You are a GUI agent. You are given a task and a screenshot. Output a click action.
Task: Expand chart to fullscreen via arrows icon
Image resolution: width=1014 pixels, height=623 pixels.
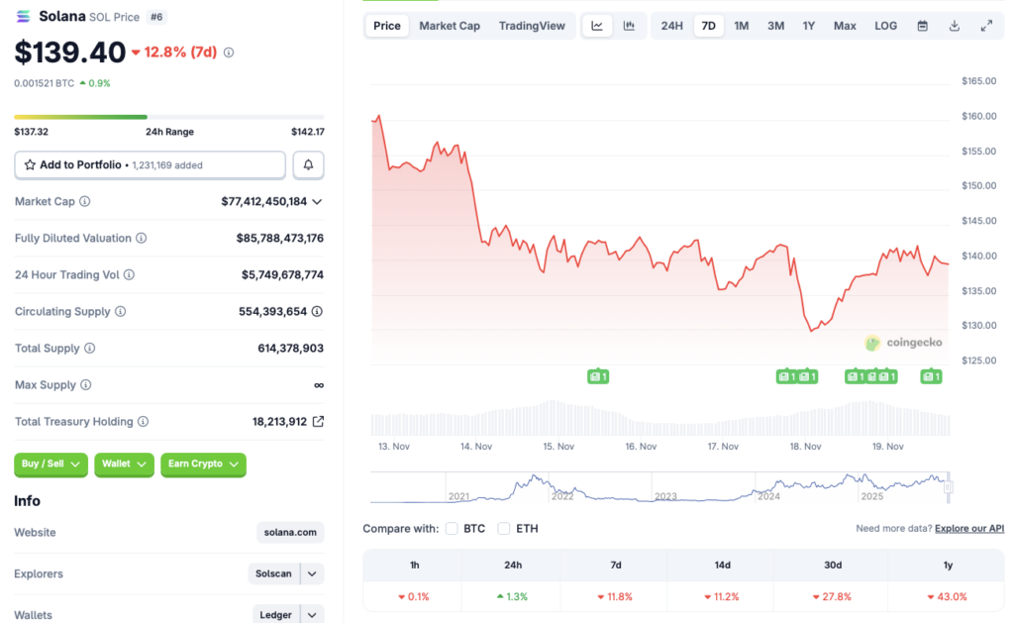[x=985, y=26]
